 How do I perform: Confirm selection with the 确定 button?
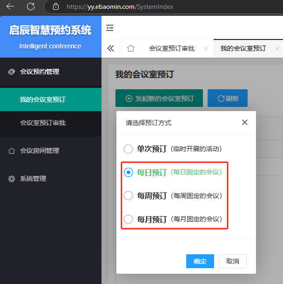[x=200, y=261]
